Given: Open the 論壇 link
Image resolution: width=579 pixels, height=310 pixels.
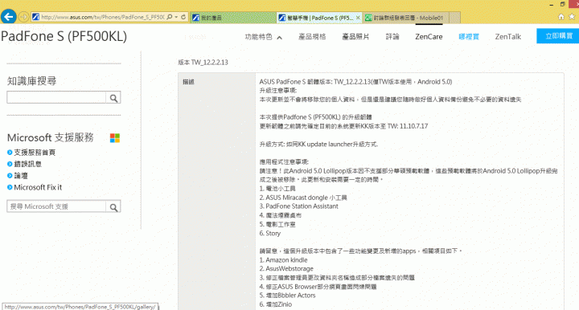Looking at the screenshot, I should [21, 176].
